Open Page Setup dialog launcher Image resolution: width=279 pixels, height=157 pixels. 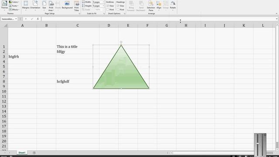click(79, 14)
